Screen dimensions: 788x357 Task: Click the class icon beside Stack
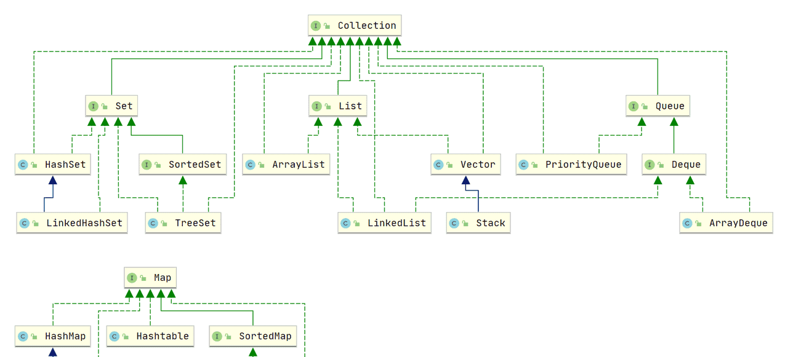point(454,223)
